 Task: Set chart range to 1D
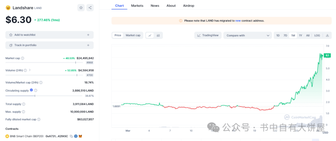tap(278, 35)
